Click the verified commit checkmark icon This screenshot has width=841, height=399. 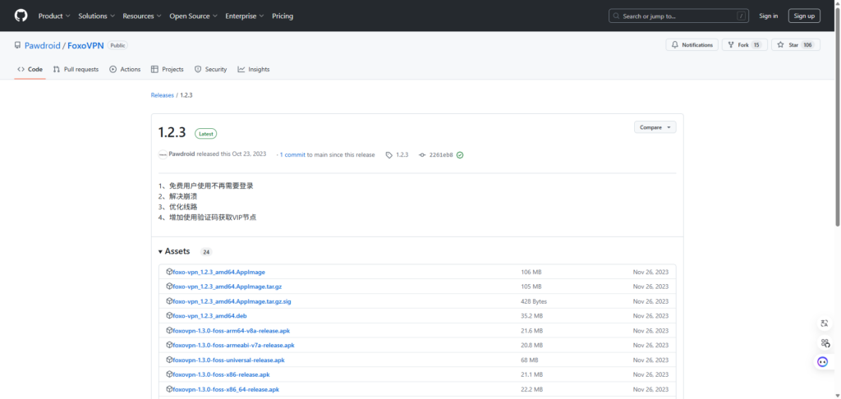pos(460,154)
